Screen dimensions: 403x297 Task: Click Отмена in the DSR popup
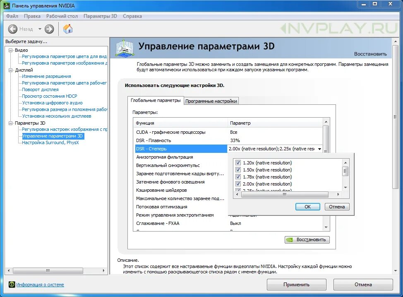coord(337,207)
